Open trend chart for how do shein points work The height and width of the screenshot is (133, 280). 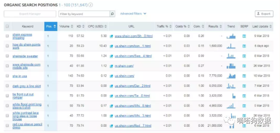pyautogui.click(x=231, y=46)
